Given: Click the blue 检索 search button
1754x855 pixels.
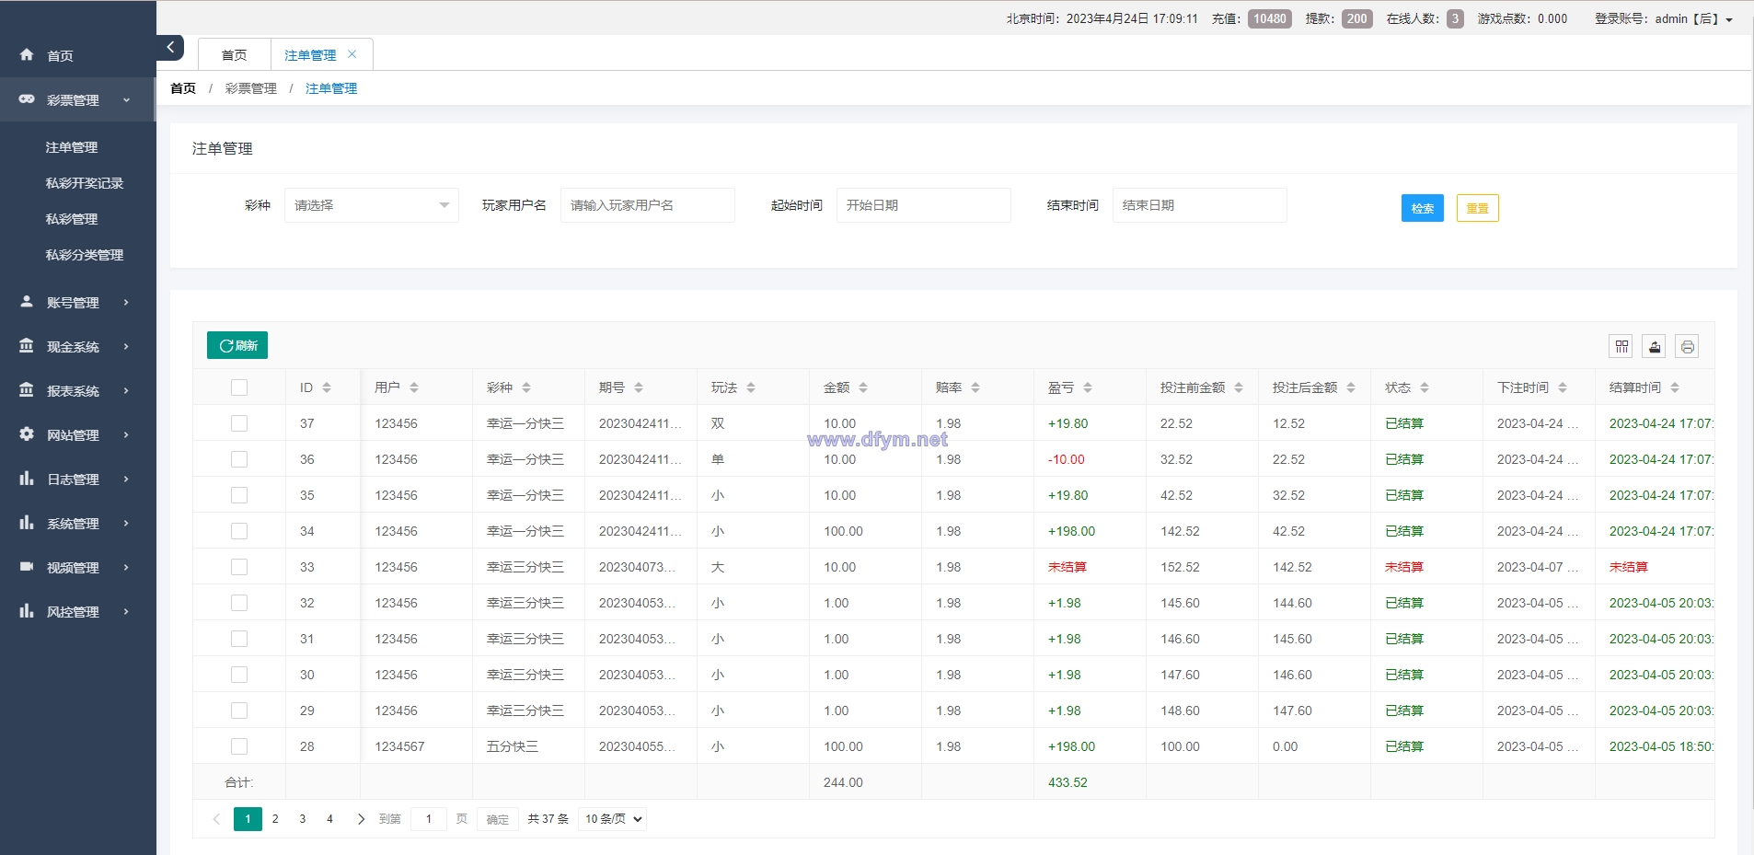Looking at the screenshot, I should (1423, 208).
